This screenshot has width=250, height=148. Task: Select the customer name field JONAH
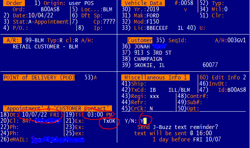coord(142,46)
